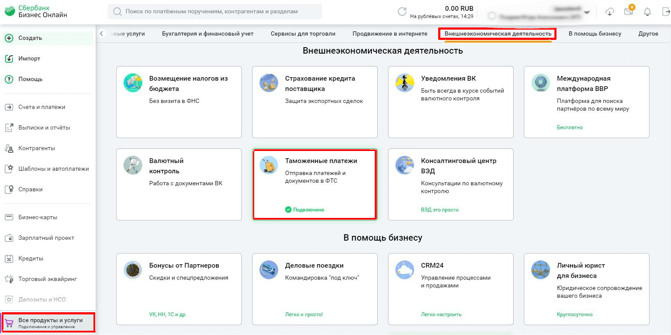Open the Таможенные платежи card
Screen dimensions: 671x335
[315, 184]
